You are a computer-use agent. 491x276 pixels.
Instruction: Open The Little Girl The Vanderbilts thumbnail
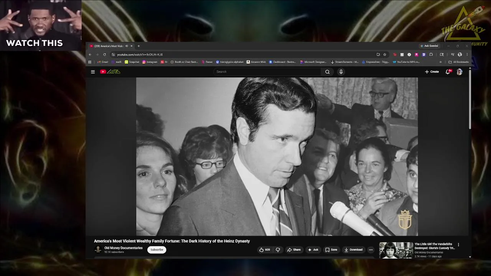tap(396, 250)
